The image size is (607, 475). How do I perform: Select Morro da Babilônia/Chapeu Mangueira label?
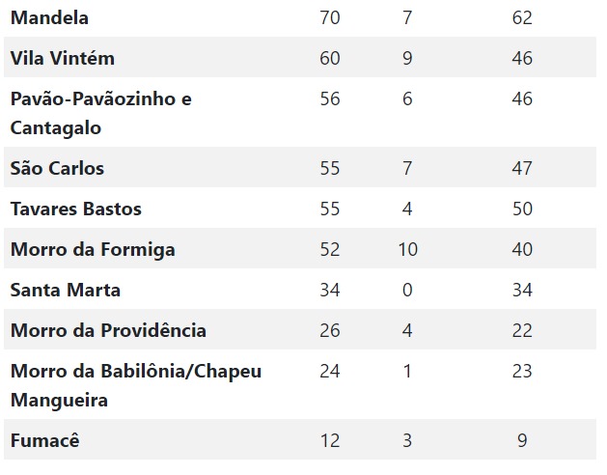tap(136, 385)
